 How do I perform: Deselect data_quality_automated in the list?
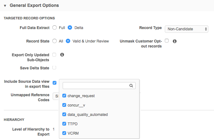point(65,115)
